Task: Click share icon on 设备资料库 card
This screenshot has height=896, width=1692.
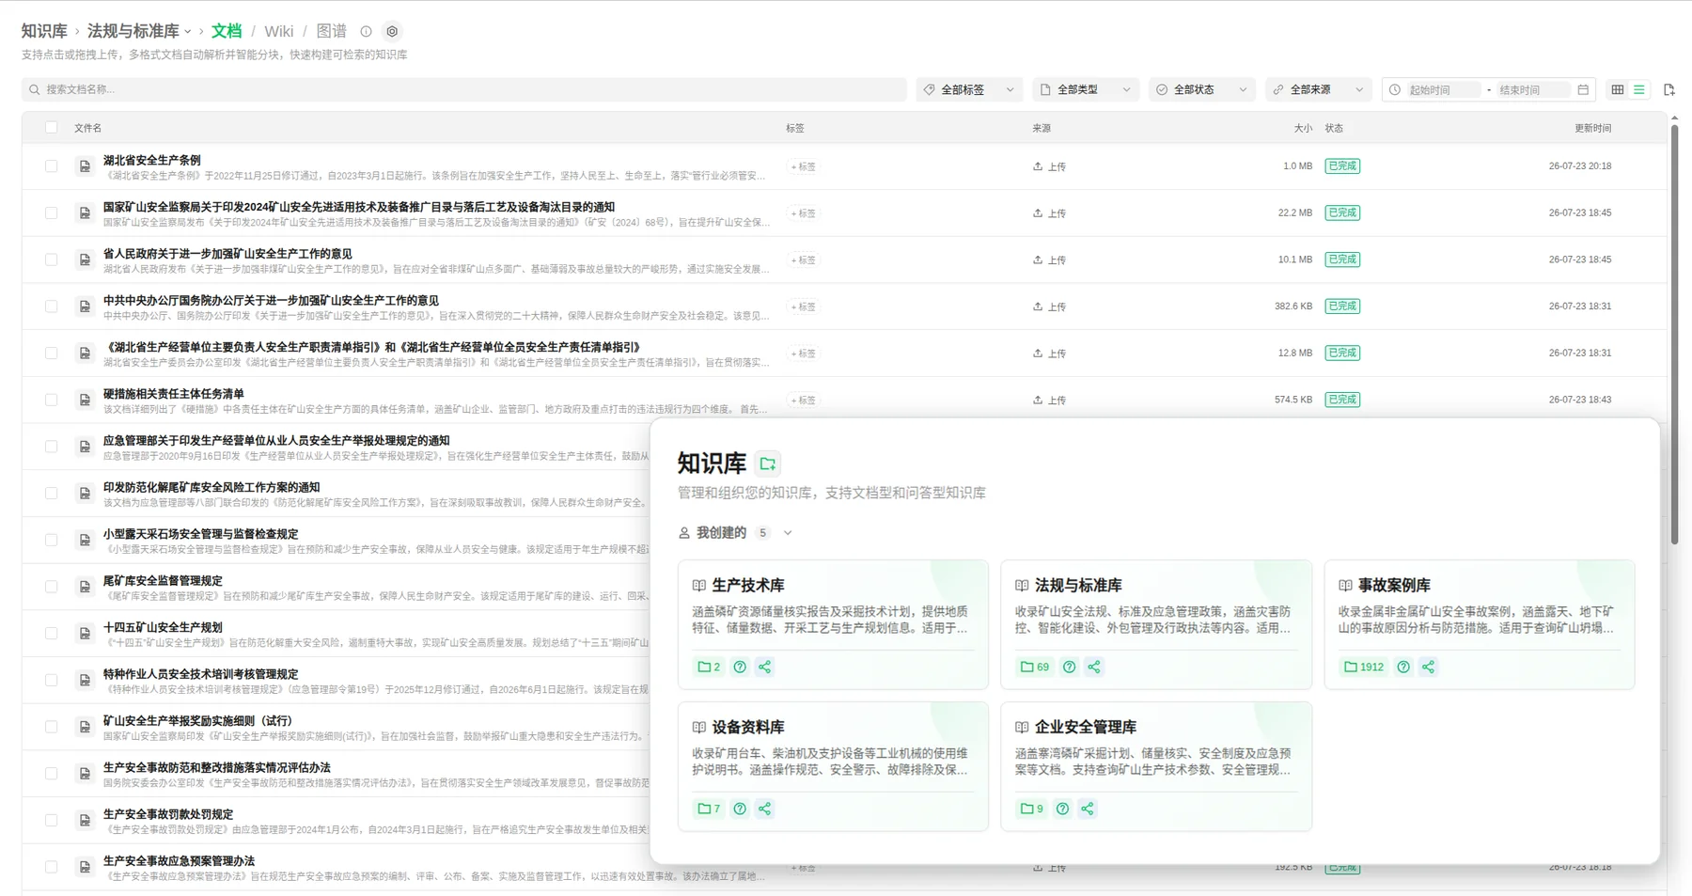Action: [765, 809]
